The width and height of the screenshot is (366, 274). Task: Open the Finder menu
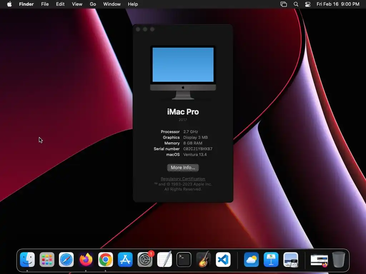tap(26, 4)
